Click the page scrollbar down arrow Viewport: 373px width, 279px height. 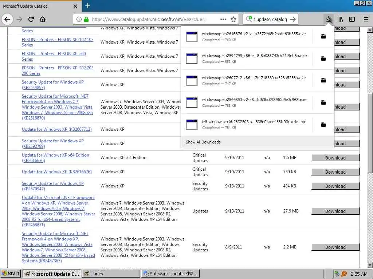(x=370, y=265)
